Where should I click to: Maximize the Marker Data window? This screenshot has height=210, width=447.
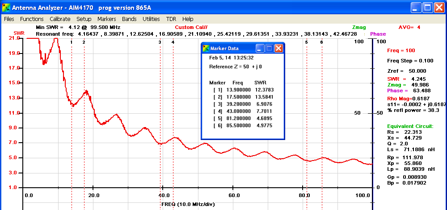[269, 49]
